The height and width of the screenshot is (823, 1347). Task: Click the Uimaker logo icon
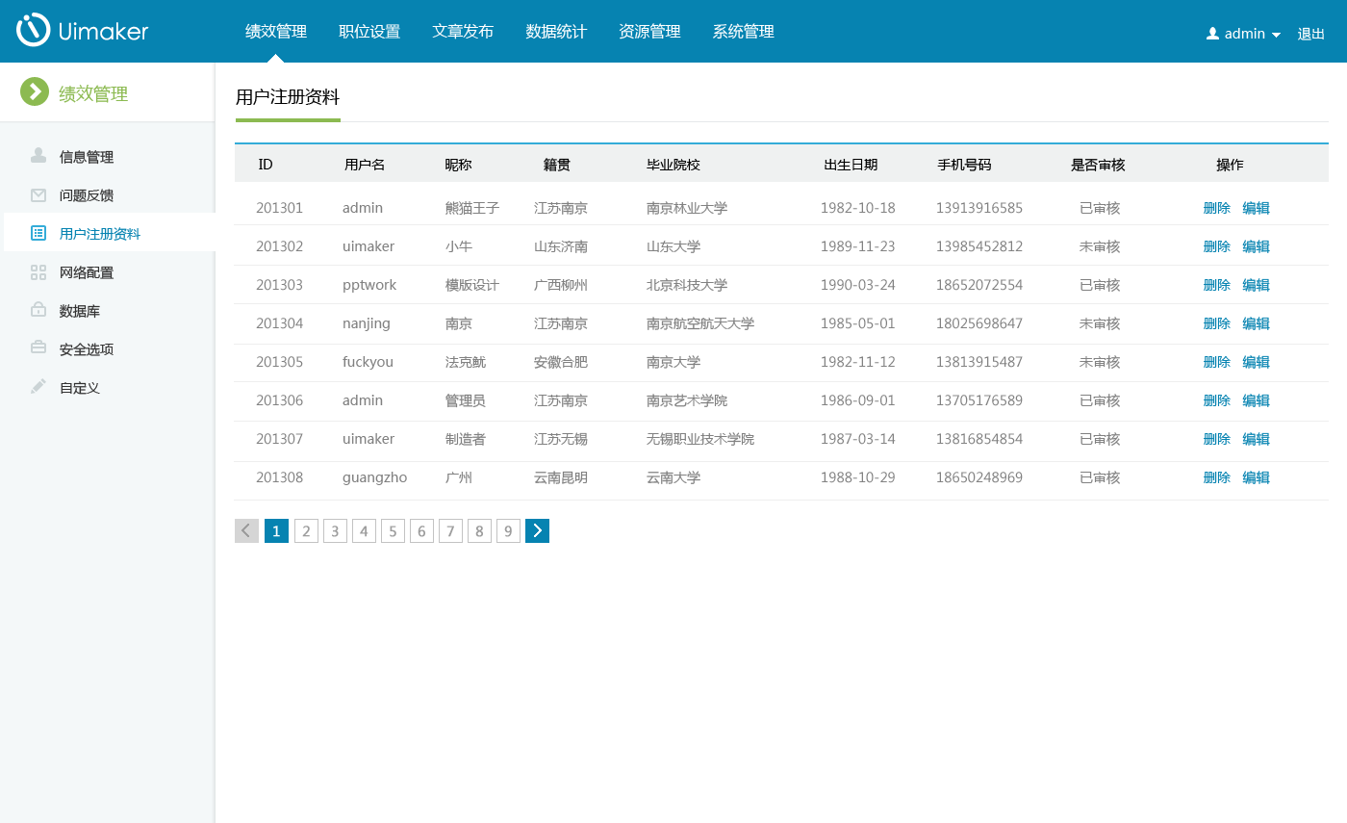(x=33, y=30)
